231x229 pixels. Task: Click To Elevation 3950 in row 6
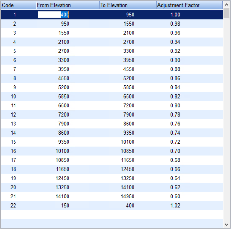pos(129,60)
